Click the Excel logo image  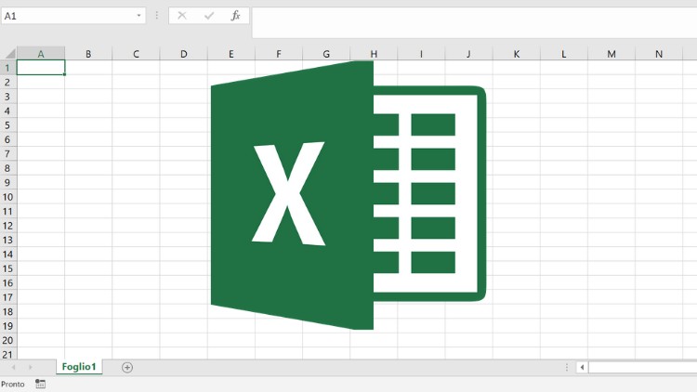(348, 195)
